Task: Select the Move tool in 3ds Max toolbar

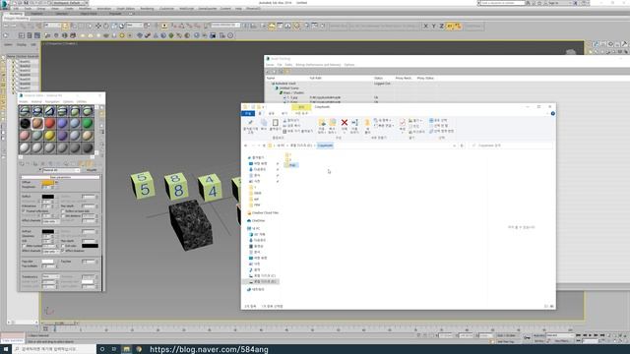Action: (98, 26)
